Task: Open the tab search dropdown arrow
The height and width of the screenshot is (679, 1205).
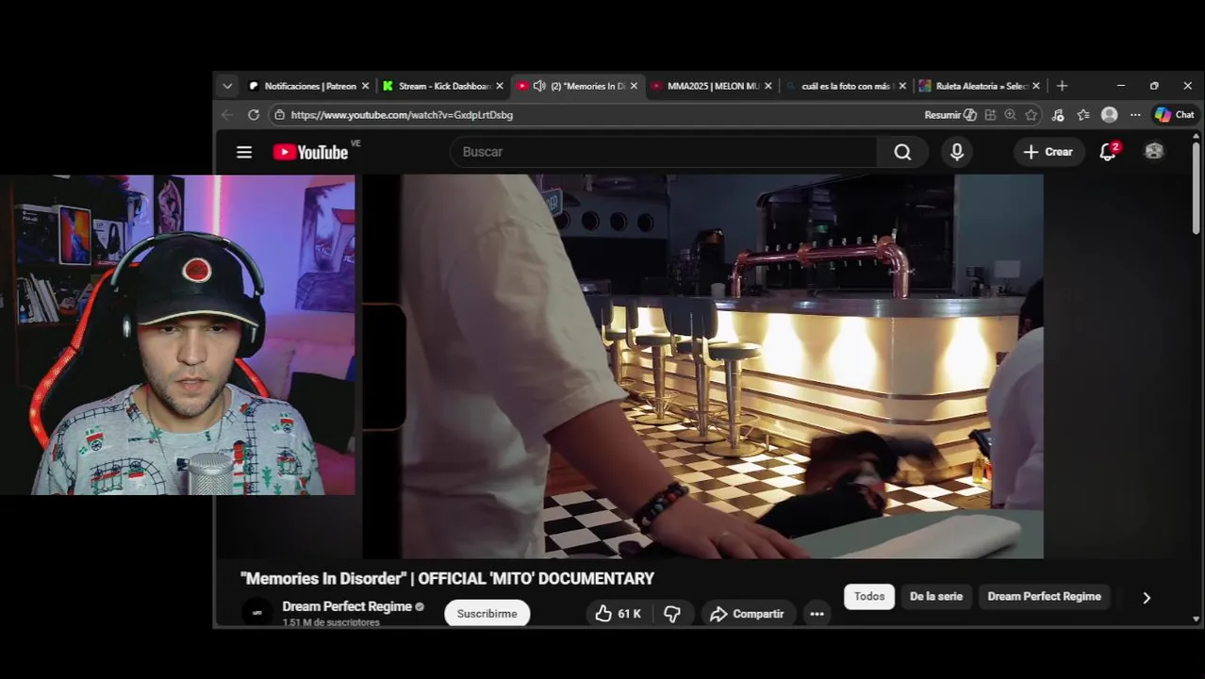Action: coord(227,86)
